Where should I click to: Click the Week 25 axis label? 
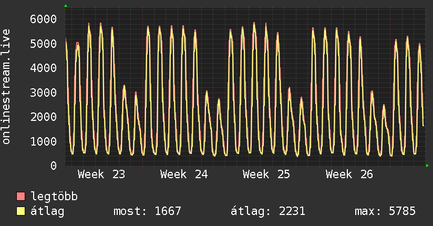(x=266, y=174)
